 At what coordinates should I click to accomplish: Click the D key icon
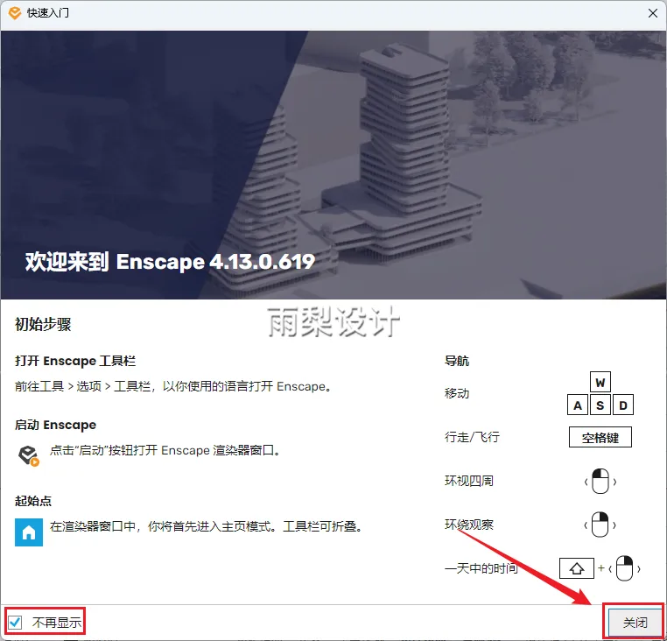coord(623,405)
